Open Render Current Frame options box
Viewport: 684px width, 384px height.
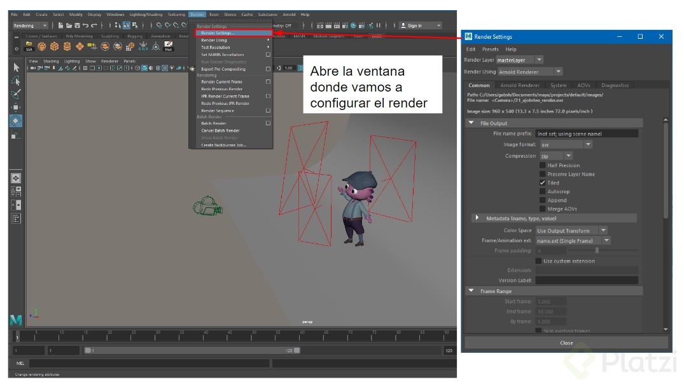tap(268, 81)
